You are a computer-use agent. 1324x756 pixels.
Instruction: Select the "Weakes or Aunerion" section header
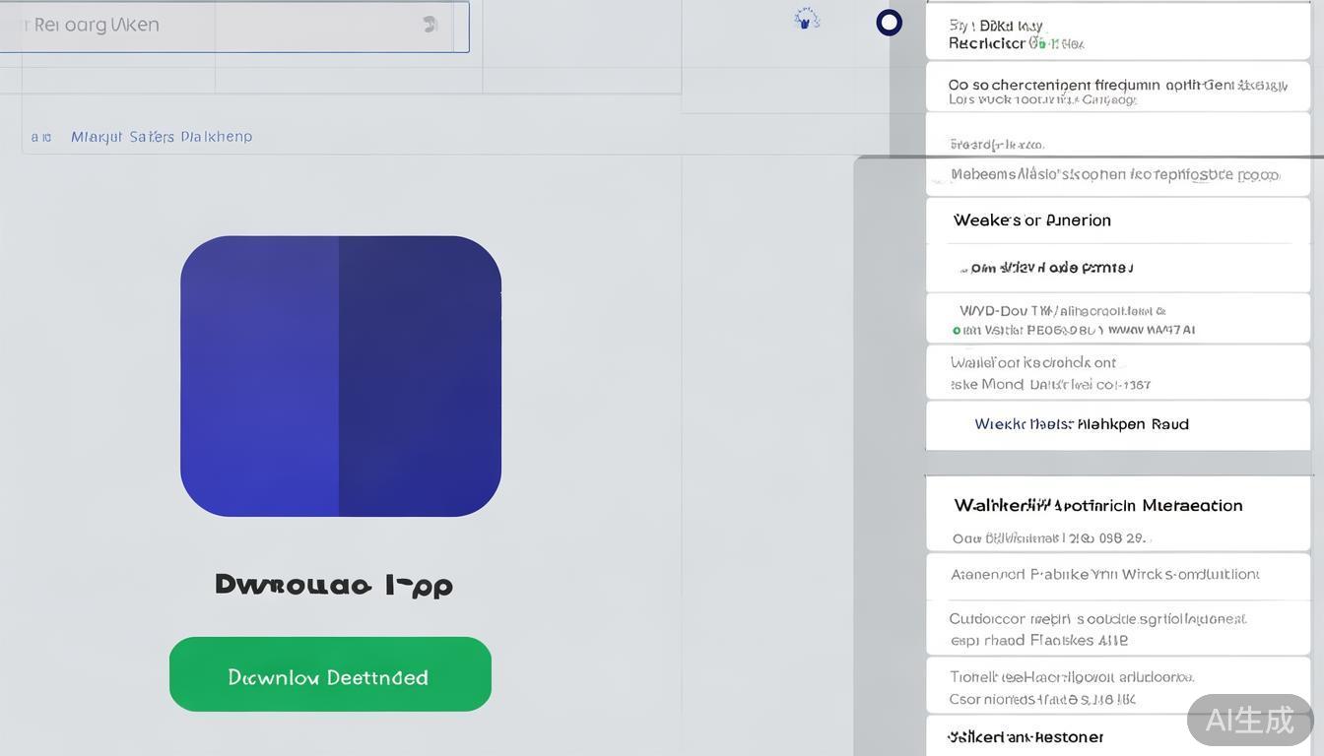[x=1031, y=220]
